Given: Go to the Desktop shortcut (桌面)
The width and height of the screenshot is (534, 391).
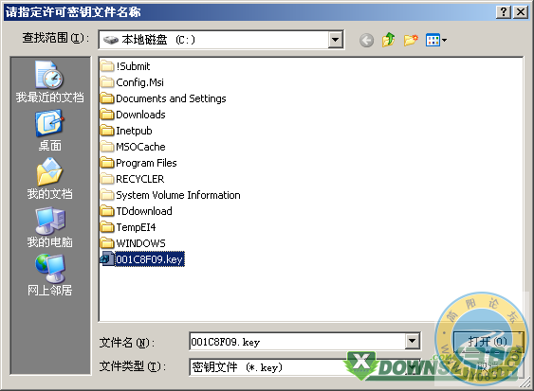Looking at the screenshot, I should pyautogui.click(x=49, y=131).
